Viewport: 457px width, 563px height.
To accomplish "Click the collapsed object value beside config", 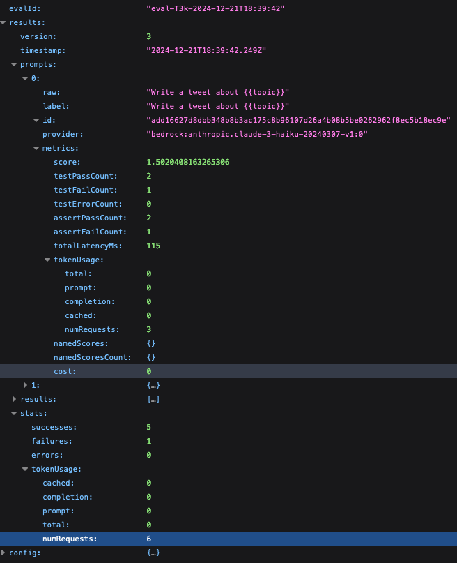I will pos(153,553).
